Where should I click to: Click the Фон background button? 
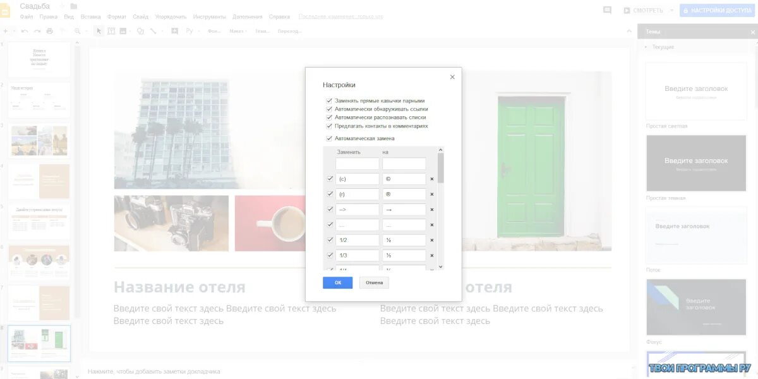(214, 31)
